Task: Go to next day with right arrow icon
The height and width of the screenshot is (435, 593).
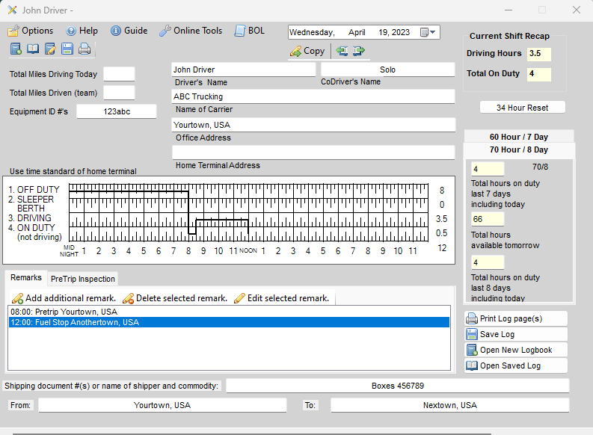Action: 358,51
